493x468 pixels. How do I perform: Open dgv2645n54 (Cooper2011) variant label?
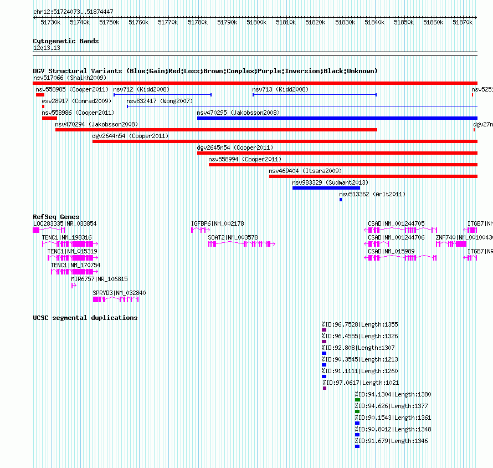click(x=235, y=147)
